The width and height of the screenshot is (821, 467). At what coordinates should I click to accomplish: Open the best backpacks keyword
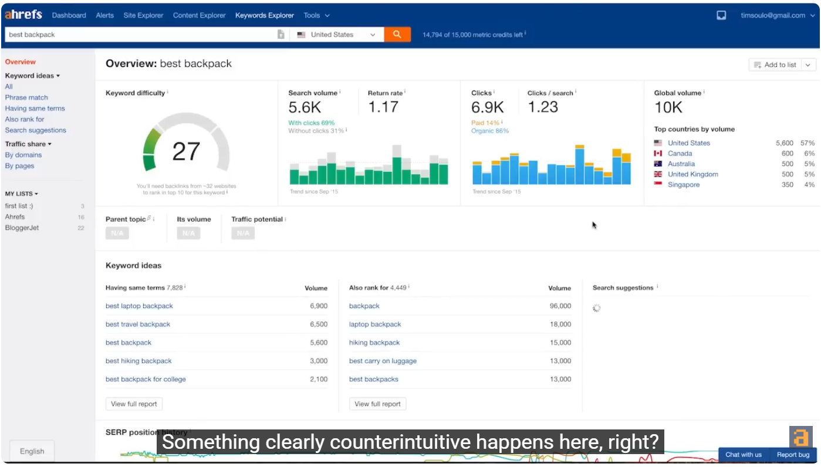374,379
